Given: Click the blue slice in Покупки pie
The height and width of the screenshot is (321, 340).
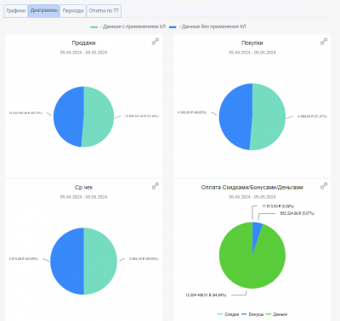Looking at the screenshot, I should pyautogui.click(x=235, y=116).
